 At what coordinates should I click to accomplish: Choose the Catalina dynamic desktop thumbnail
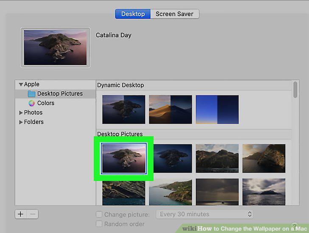point(124,109)
